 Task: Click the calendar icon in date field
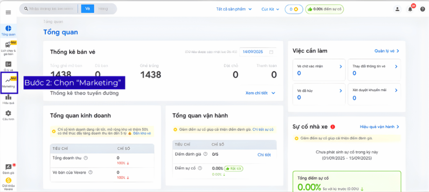click(271, 52)
